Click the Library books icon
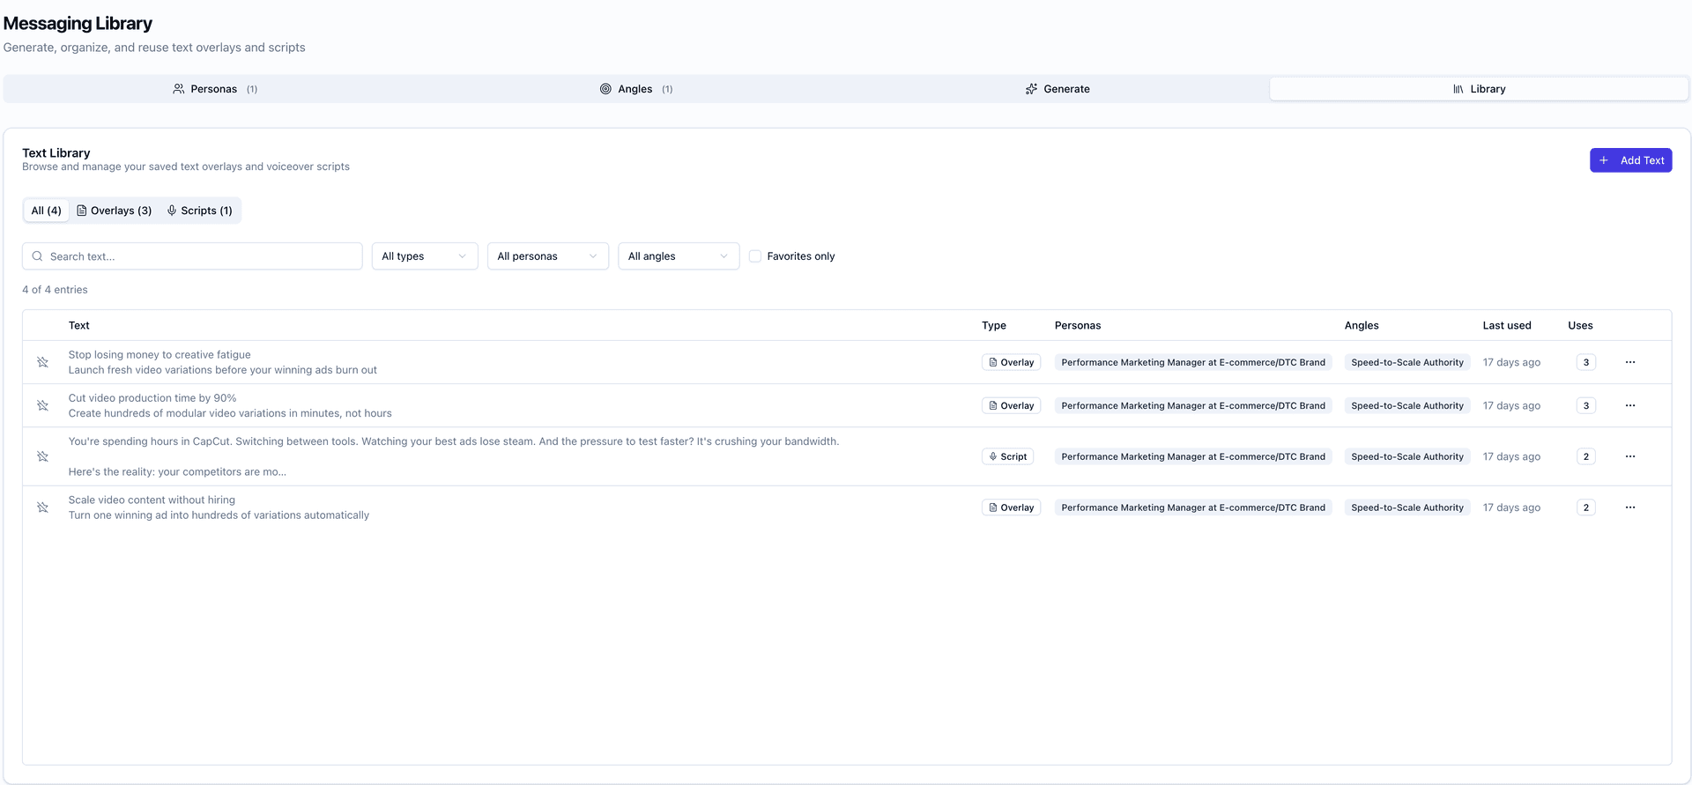Viewport: 1692px width, 785px height. (1458, 89)
